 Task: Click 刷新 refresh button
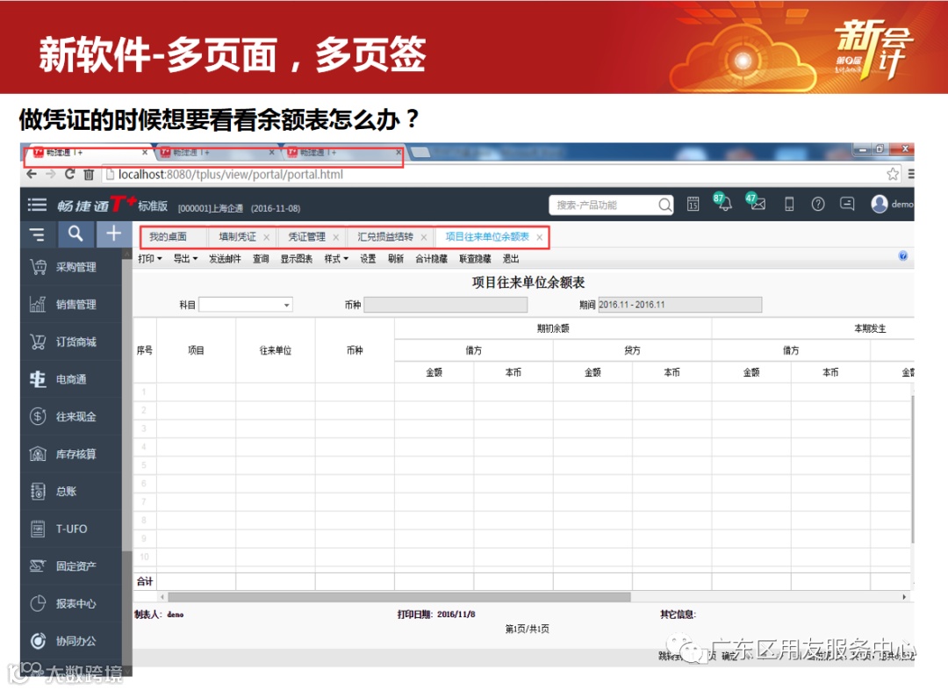395,259
